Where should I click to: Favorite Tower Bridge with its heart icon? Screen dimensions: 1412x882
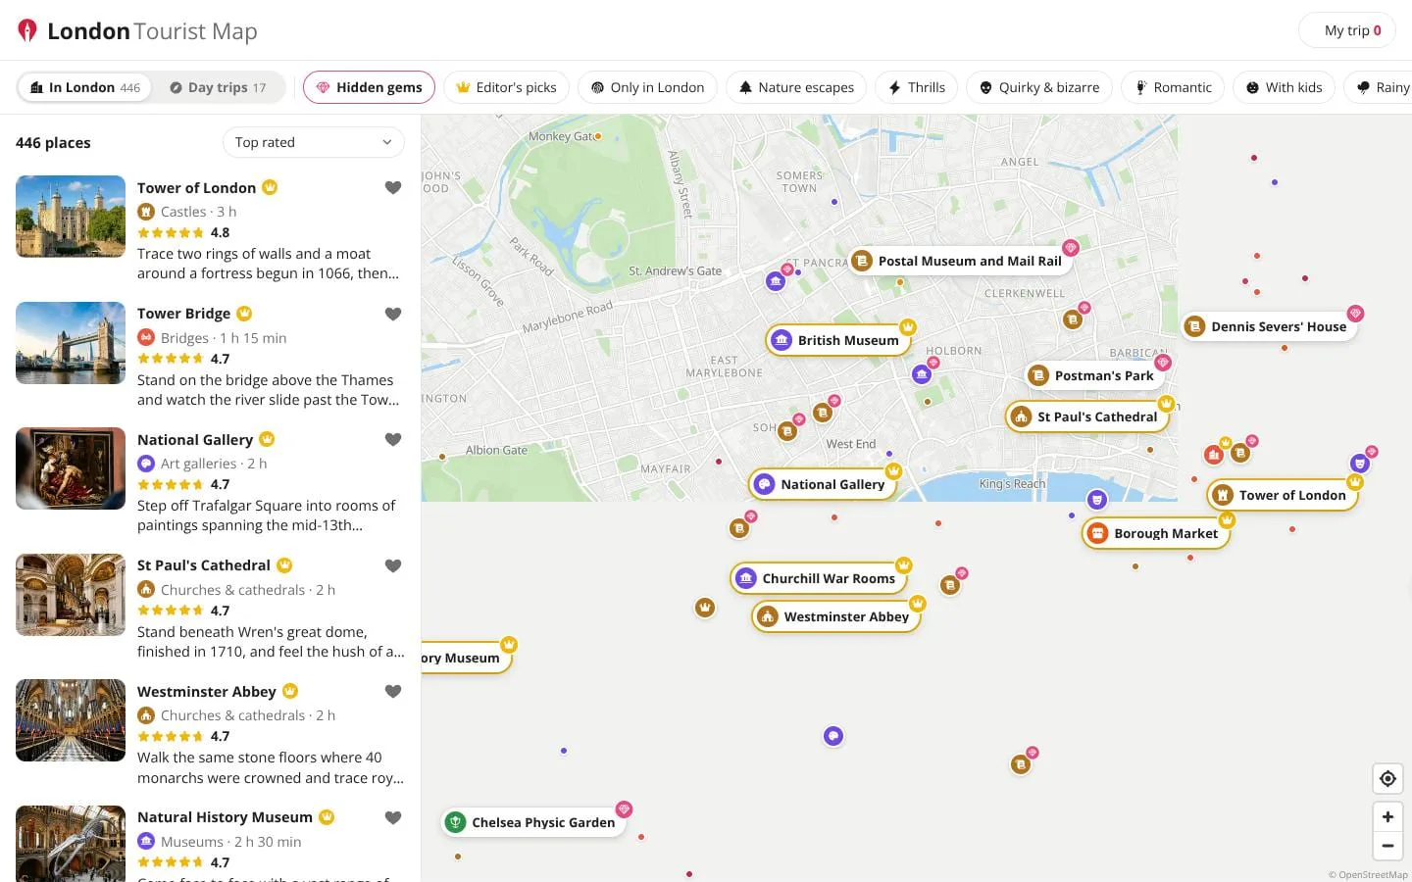393,315
